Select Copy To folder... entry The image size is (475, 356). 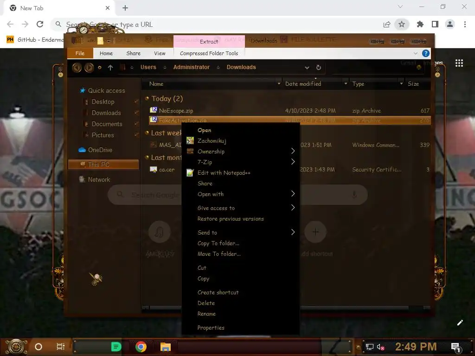point(241,243)
